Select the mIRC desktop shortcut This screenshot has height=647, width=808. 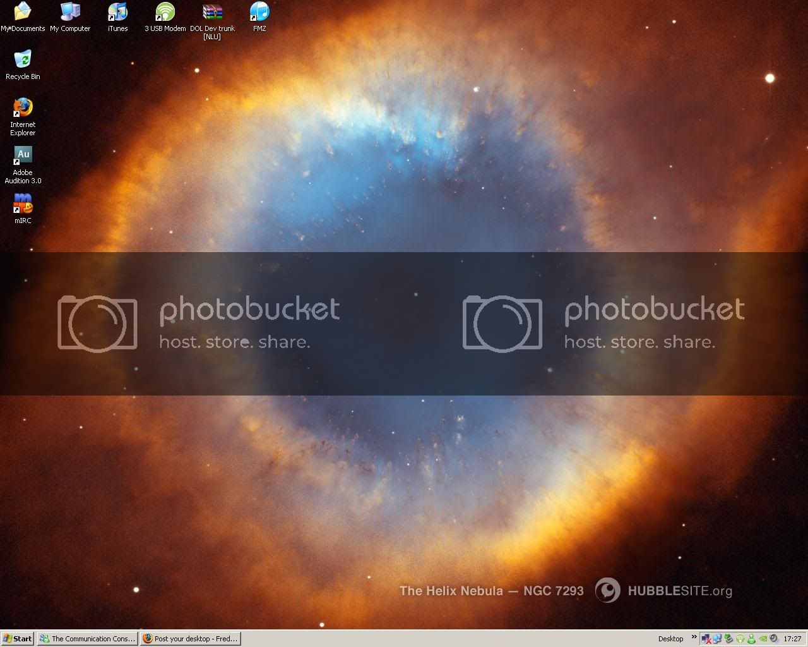pyautogui.click(x=23, y=204)
